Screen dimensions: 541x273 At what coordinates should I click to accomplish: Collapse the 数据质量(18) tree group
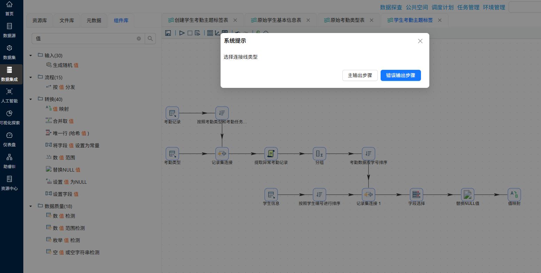(31, 206)
